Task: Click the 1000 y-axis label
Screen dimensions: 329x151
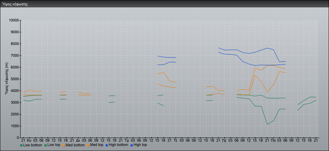Action: click(x=15, y=126)
